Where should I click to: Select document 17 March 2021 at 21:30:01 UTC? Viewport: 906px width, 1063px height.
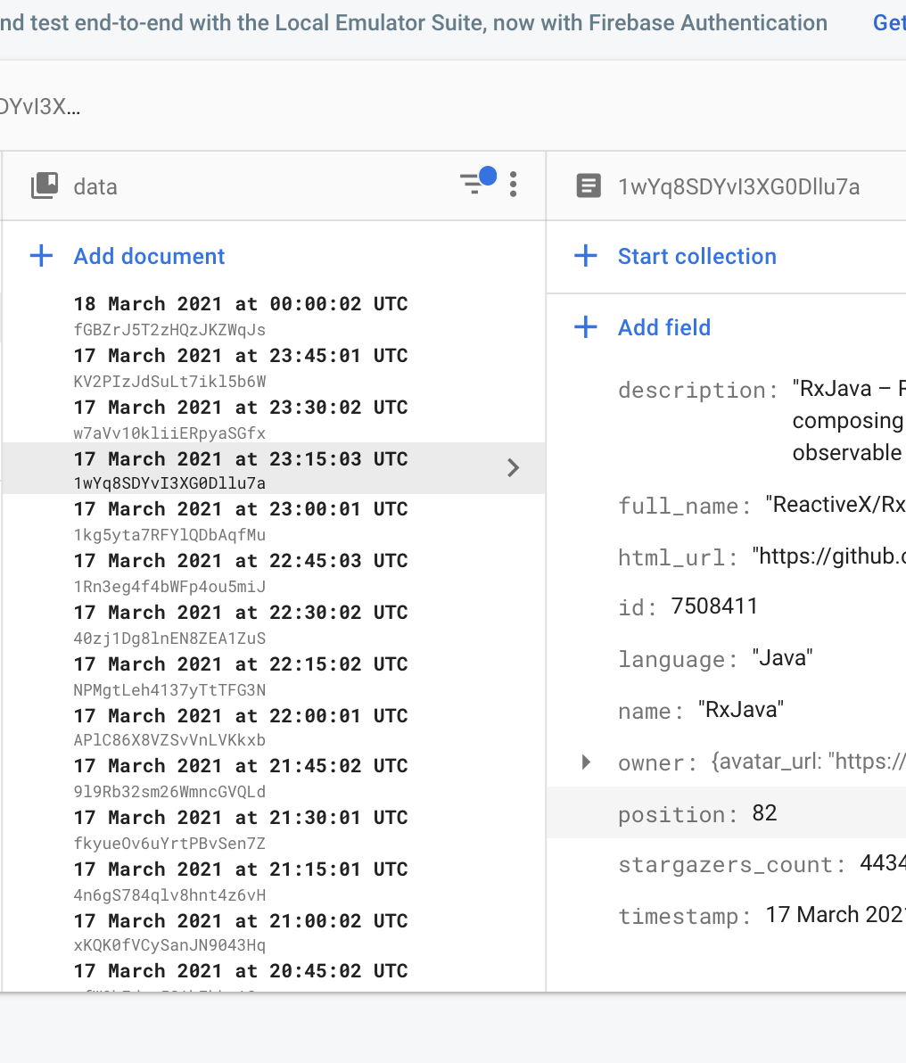coord(241,817)
